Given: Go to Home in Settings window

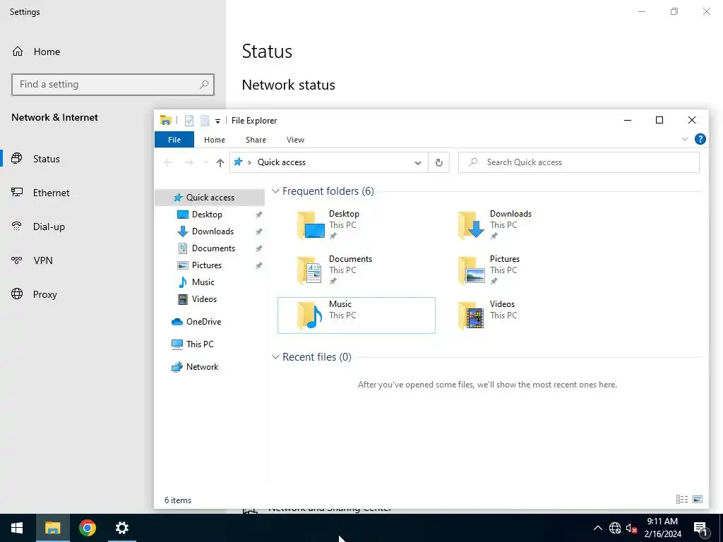Looking at the screenshot, I should coord(36,52).
